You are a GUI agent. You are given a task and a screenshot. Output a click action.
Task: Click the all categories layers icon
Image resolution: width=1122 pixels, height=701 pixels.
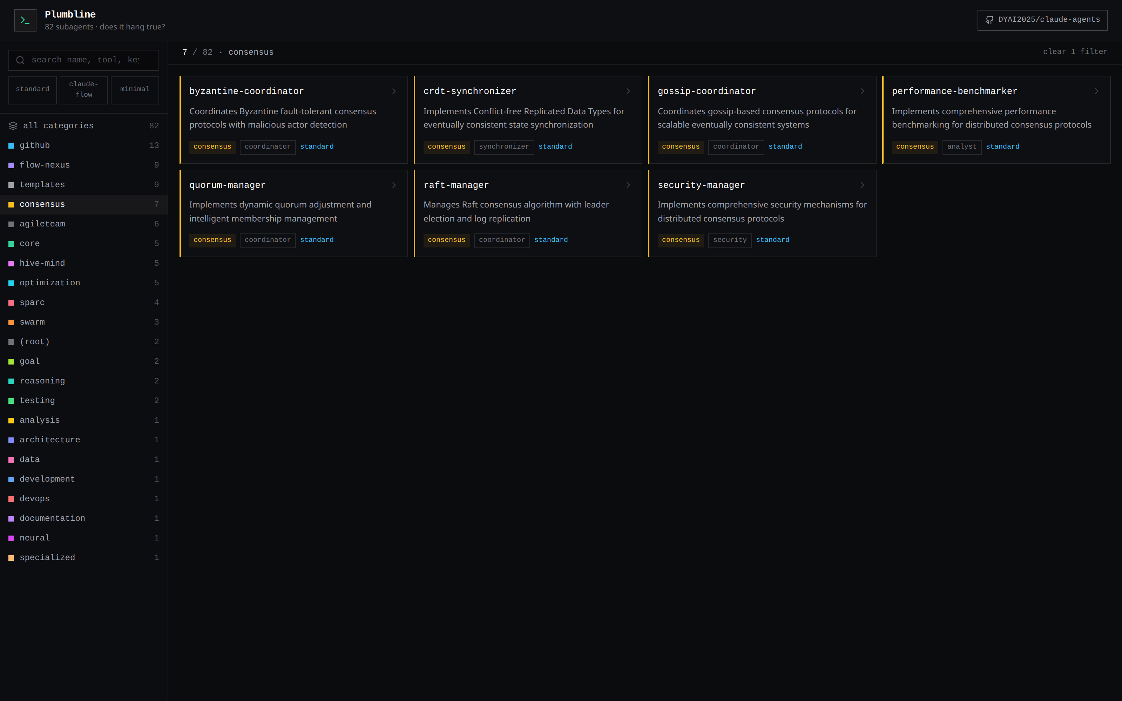[13, 125]
